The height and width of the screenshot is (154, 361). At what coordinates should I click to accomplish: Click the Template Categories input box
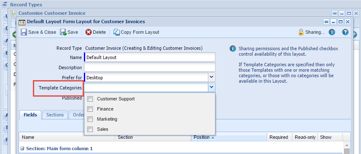(146, 87)
